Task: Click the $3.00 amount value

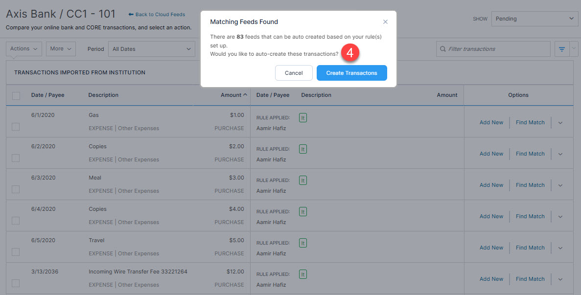Action: click(x=236, y=178)
